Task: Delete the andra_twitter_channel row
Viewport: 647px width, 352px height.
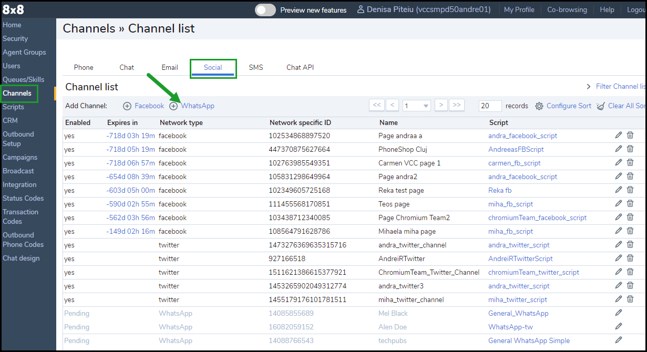Action: (x=630, y=244)
